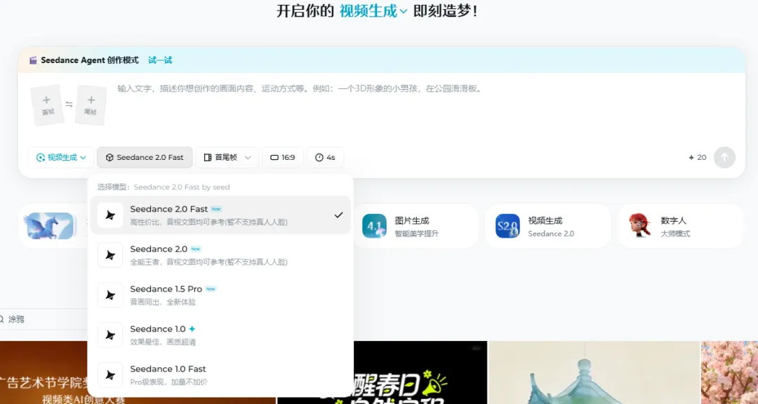Open the 广告艺术节 contest banner thumbnail

click(x=44, y=372)
